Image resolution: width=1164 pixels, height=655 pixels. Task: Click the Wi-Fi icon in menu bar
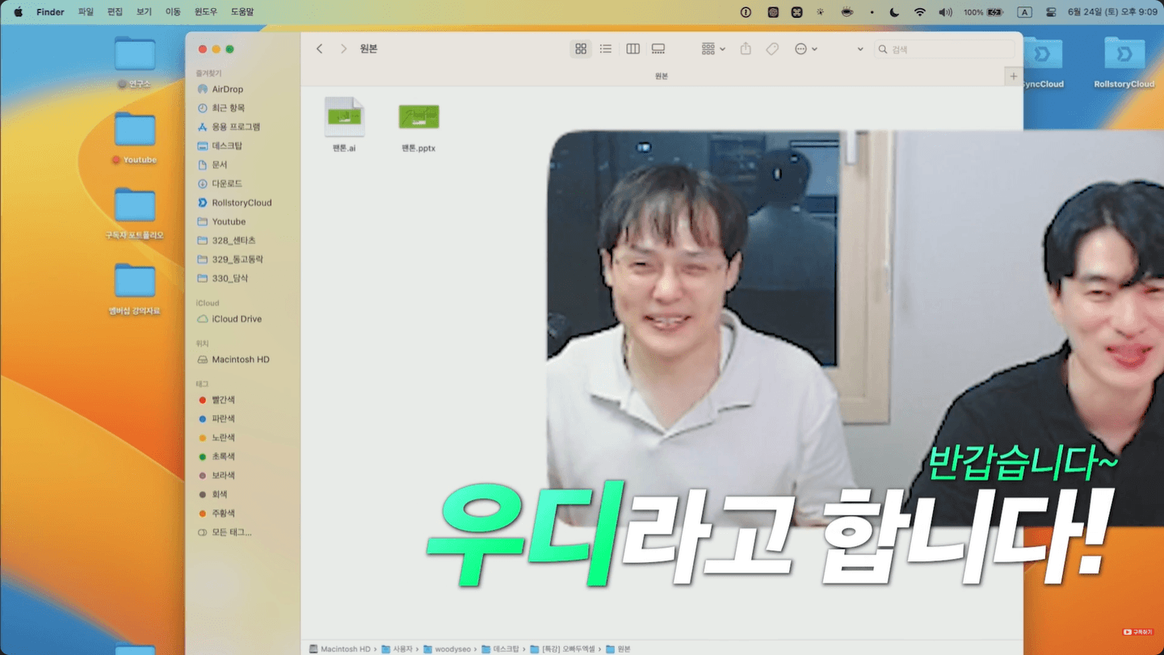[919, 12]
